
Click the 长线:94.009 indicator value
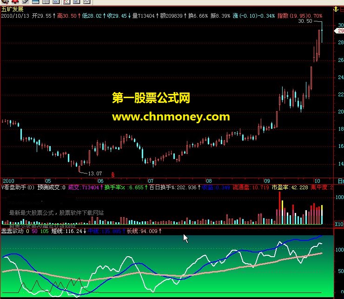point(142,231)
